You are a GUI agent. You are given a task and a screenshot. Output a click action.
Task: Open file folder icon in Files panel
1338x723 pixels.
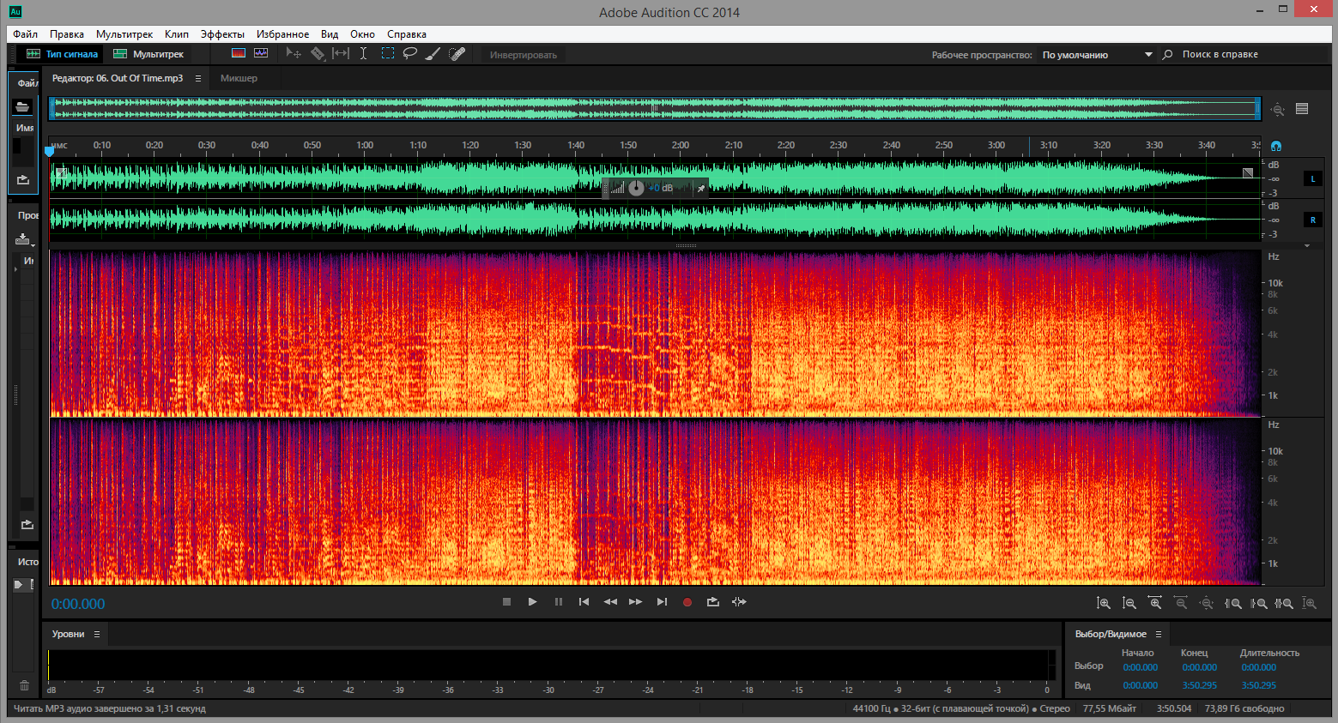pos(22,106)
